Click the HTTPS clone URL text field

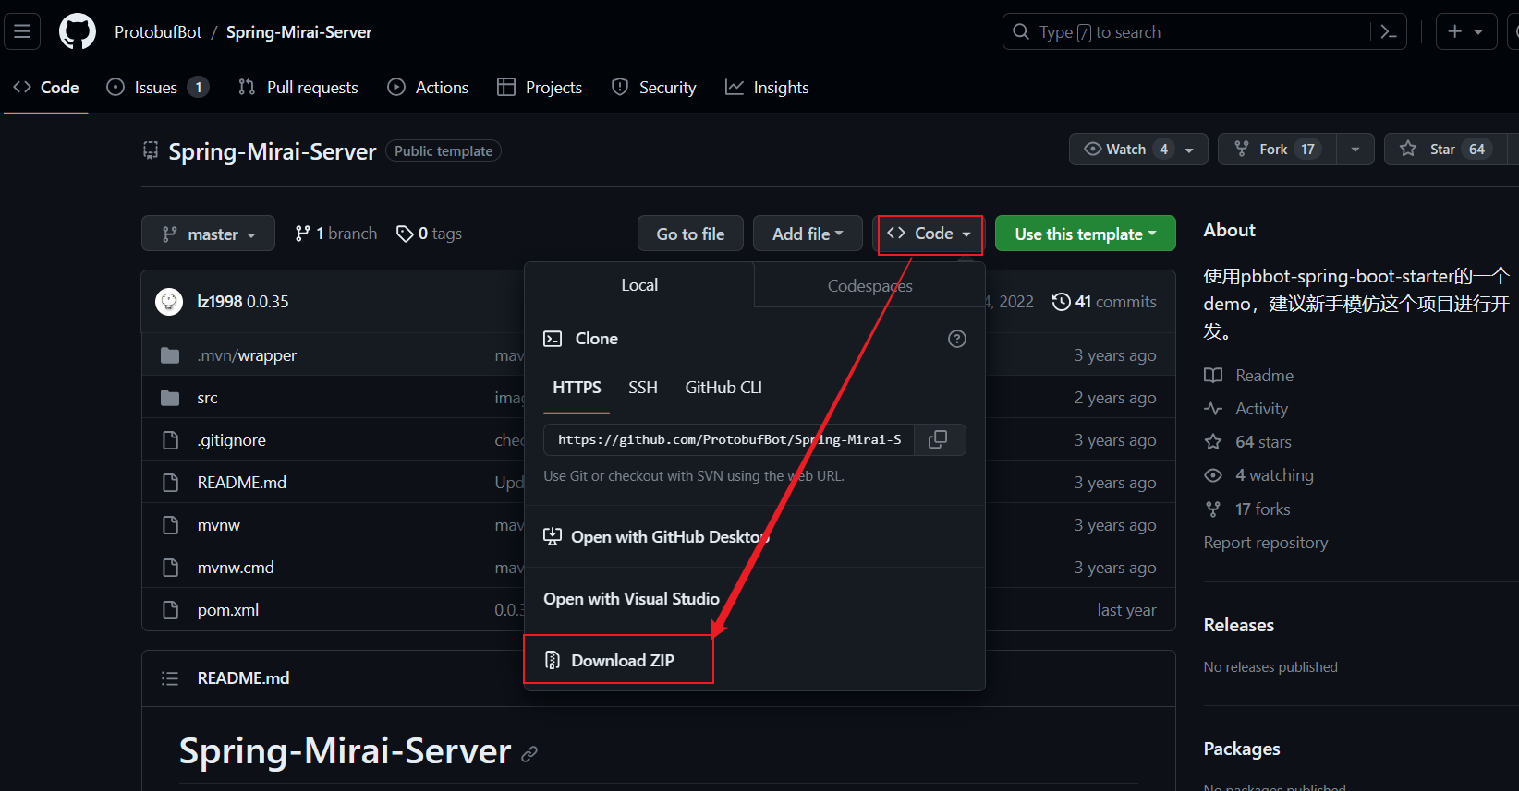729,439
